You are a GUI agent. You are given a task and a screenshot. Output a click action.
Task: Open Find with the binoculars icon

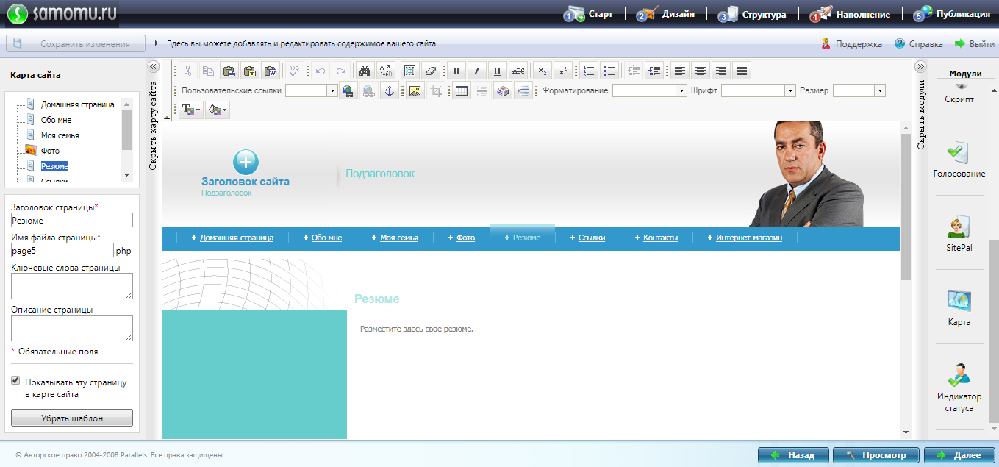tap(365, 71)
